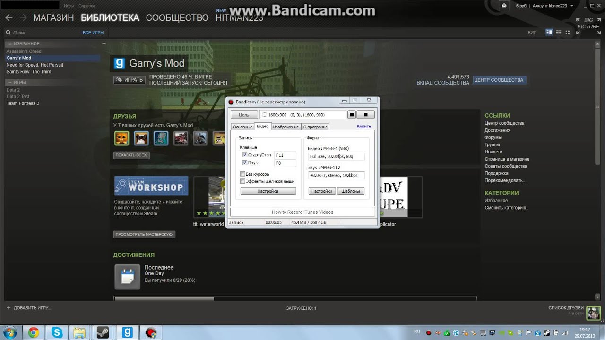605x340 pixels.
Task: Open the black-and-white cat friend avatar
Action: coord(141,138)
